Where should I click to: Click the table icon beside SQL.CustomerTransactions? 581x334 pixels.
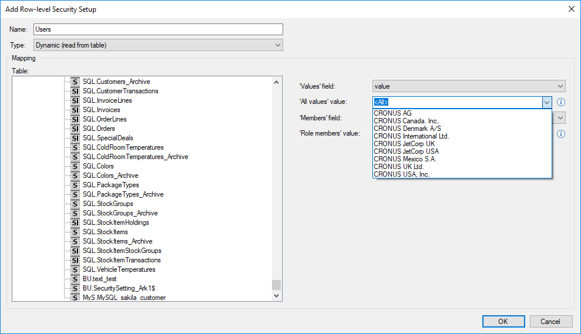[75, 91]
